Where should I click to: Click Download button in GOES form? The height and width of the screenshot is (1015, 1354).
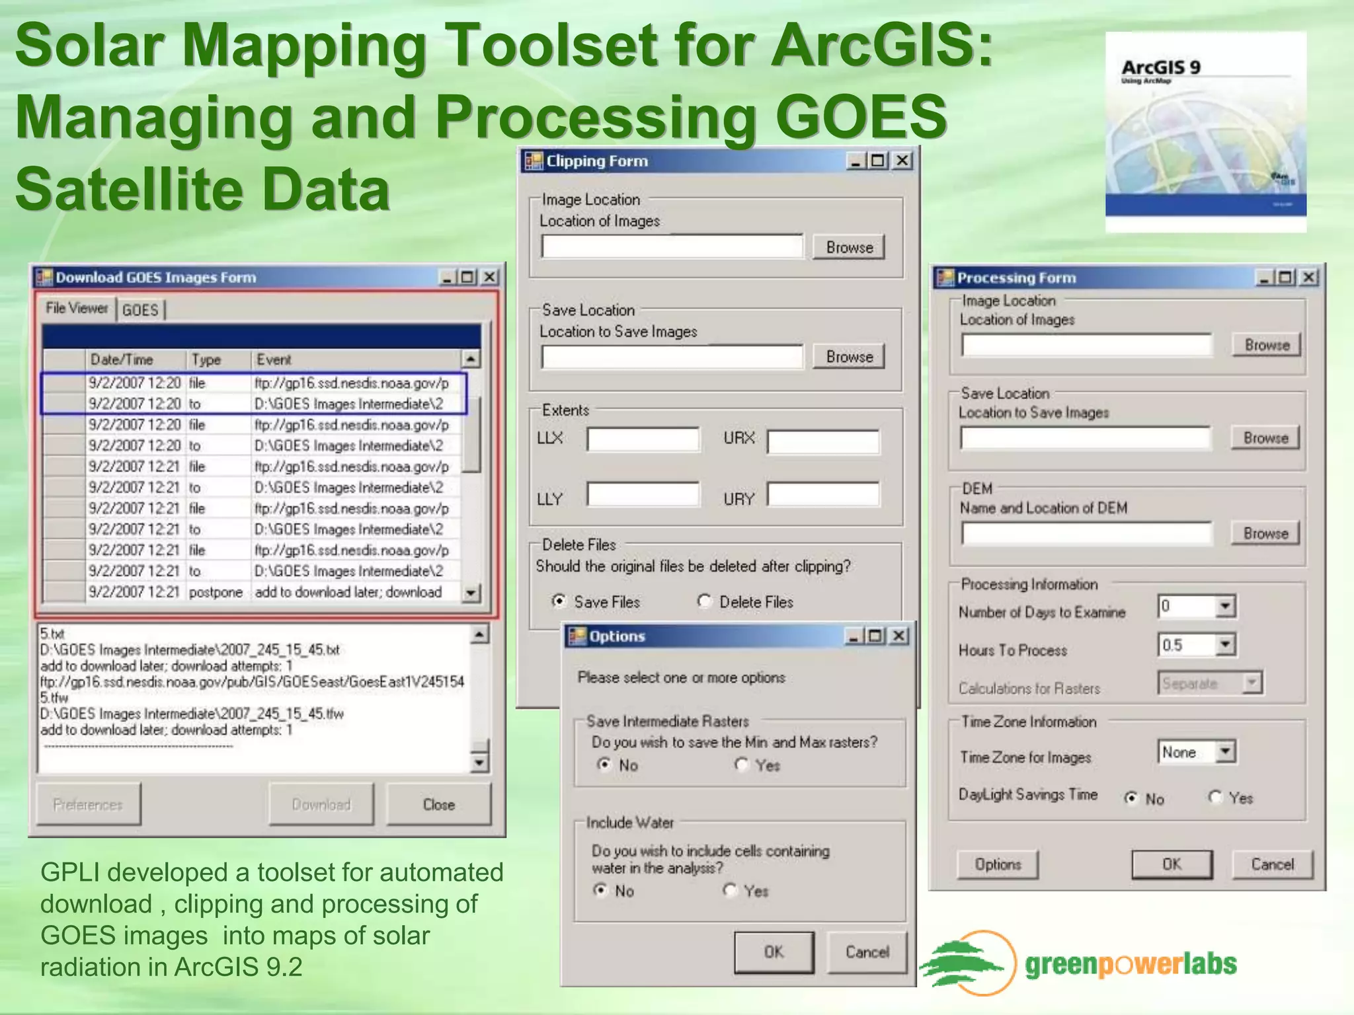321,804
